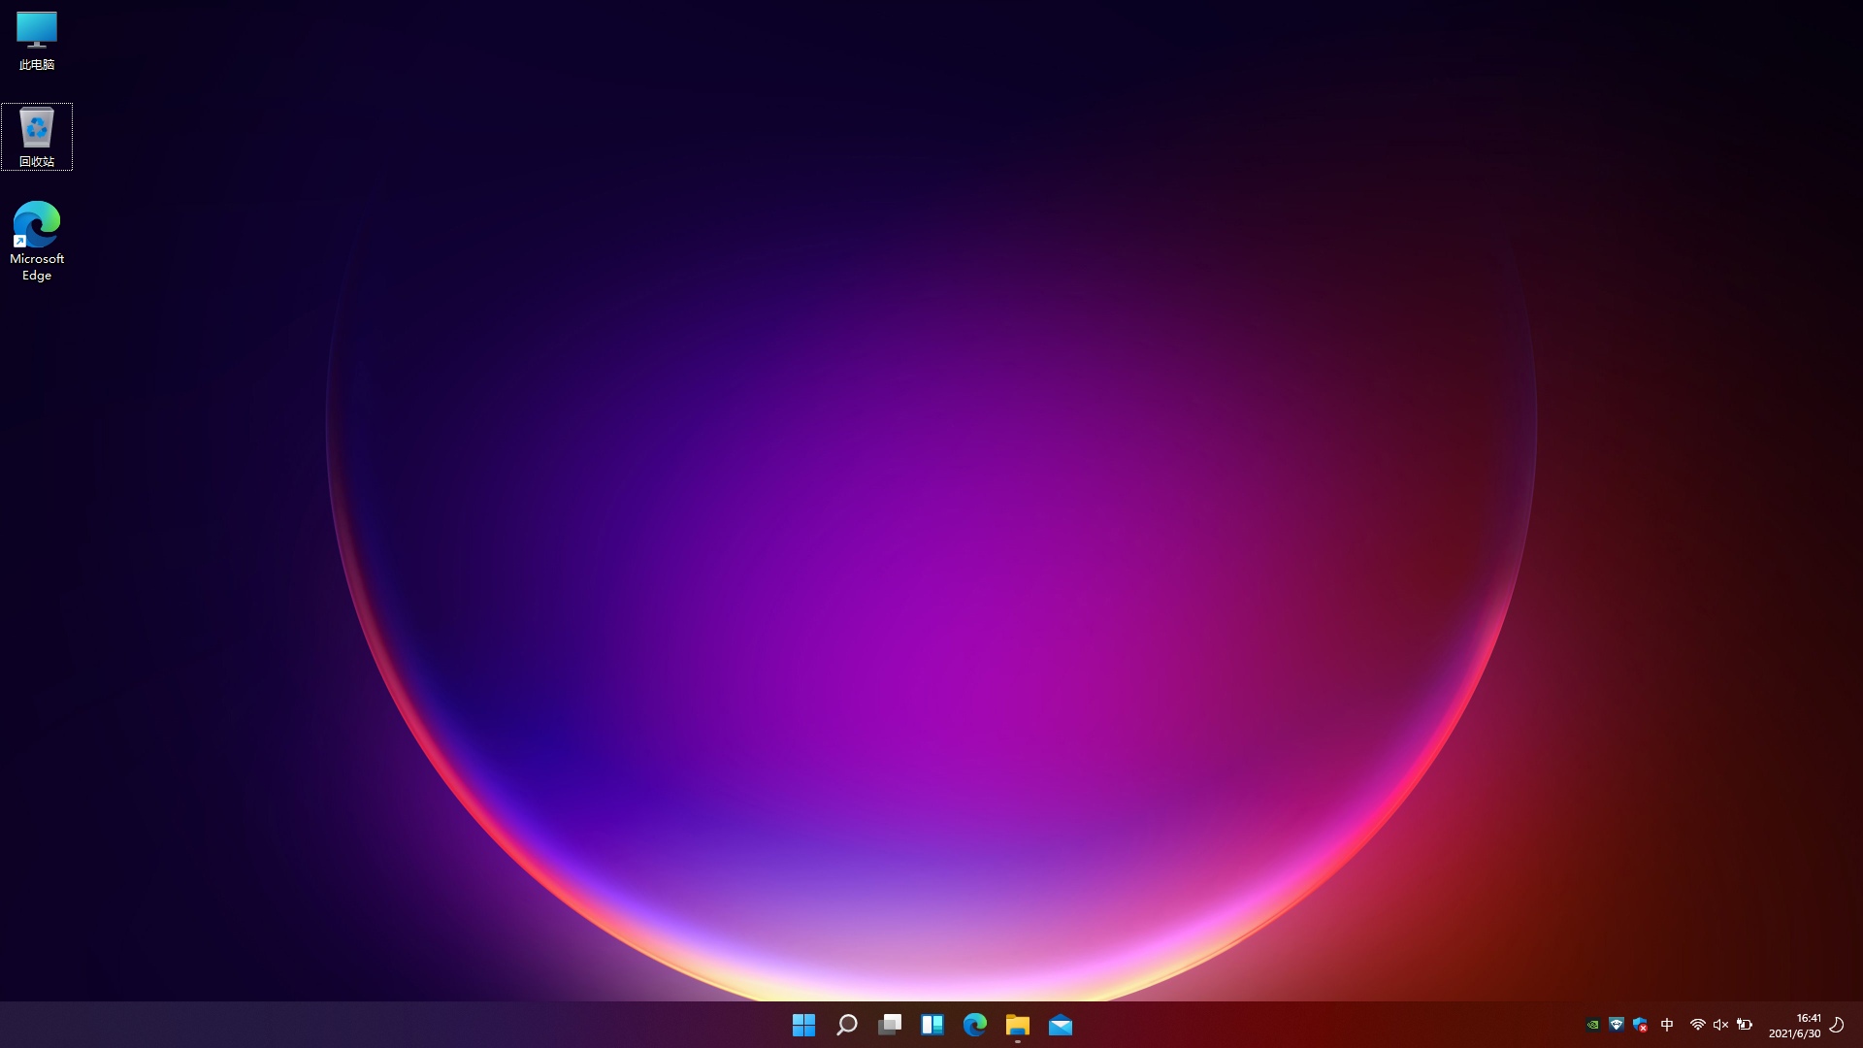This screenshot has height=1048, width=1863.
Task: Open the Widgets panel
Action: tap(932, 1025)
